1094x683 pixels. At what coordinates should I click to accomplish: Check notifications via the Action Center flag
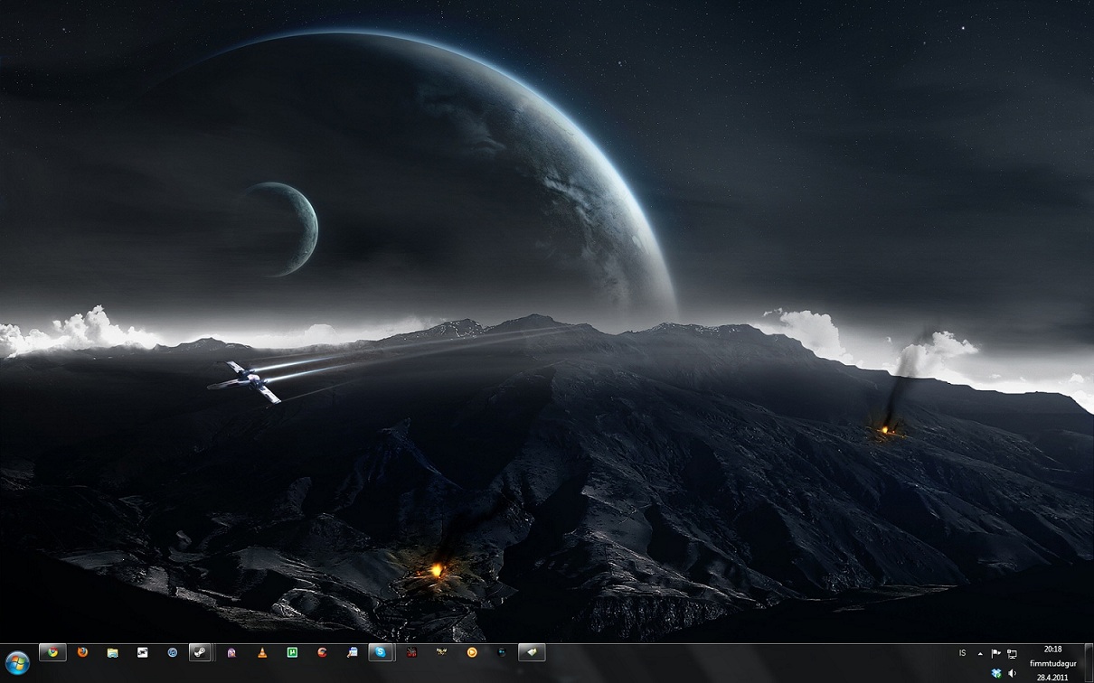(x=995, y=653)
